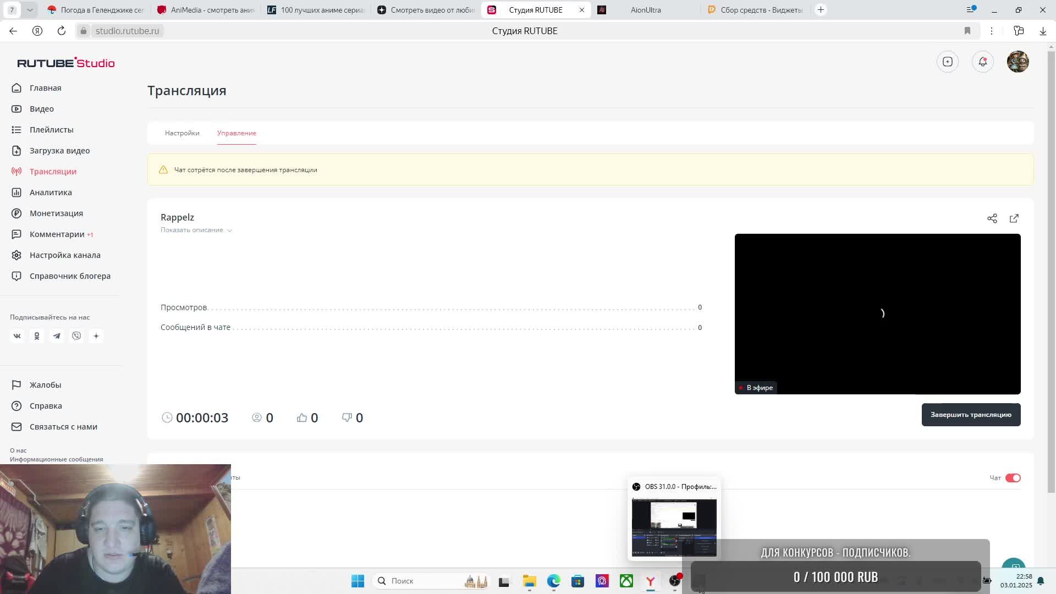Open VK social network icon
Image resolution: width=1056 pixels, height=594 pixels.
17,336
